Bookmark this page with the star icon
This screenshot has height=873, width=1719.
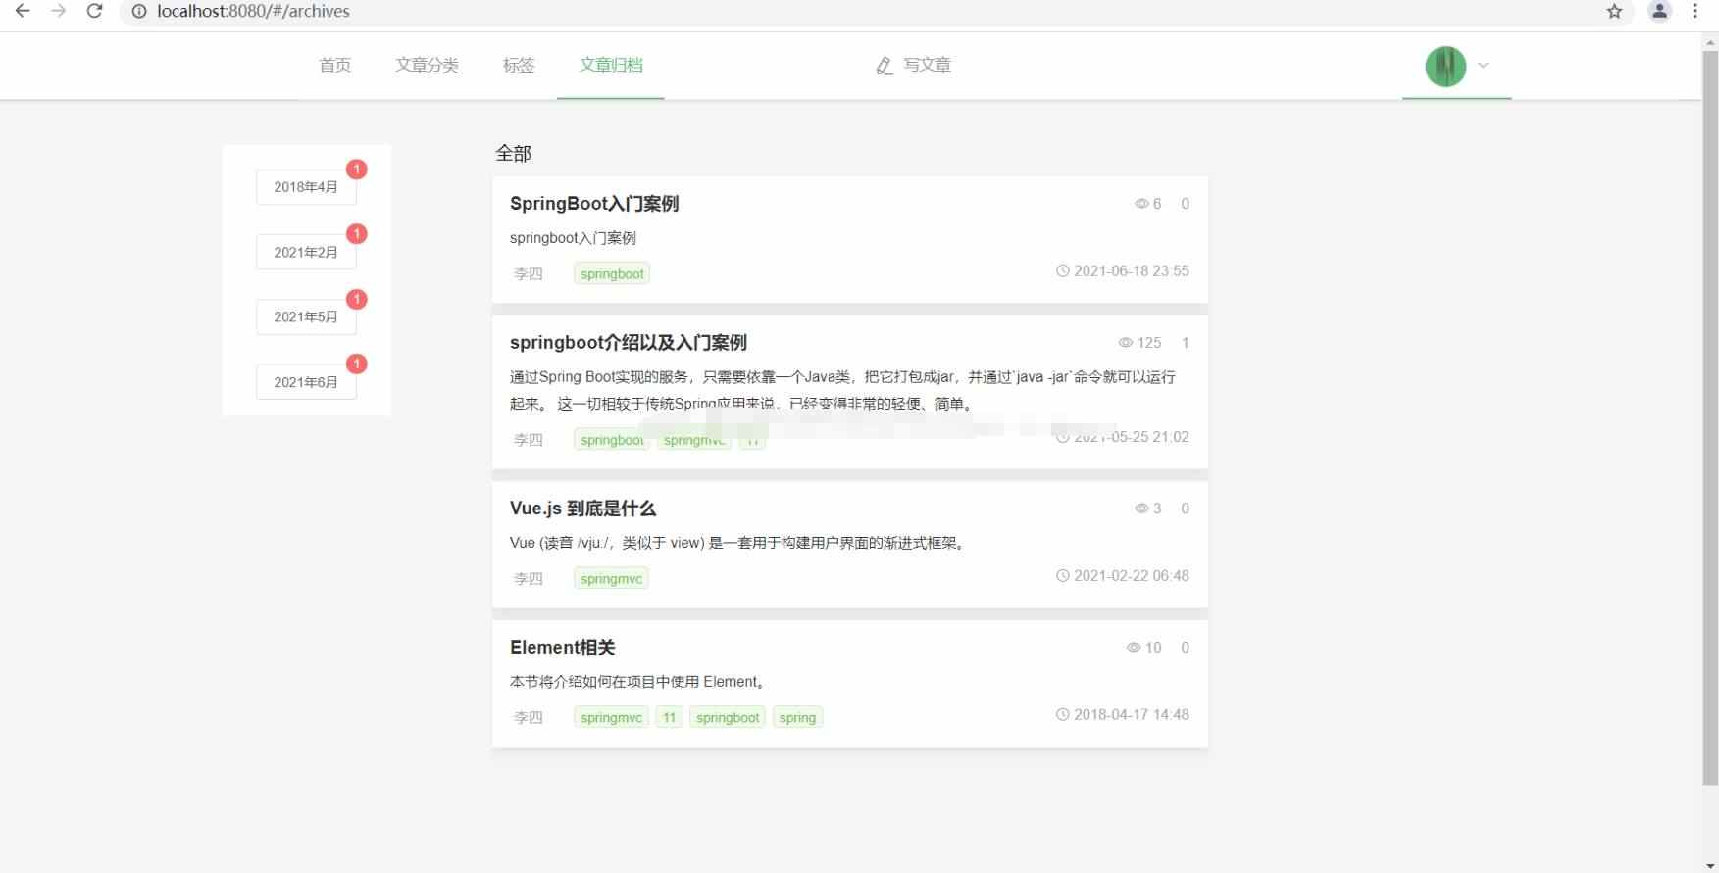[x=1614, y=12]
